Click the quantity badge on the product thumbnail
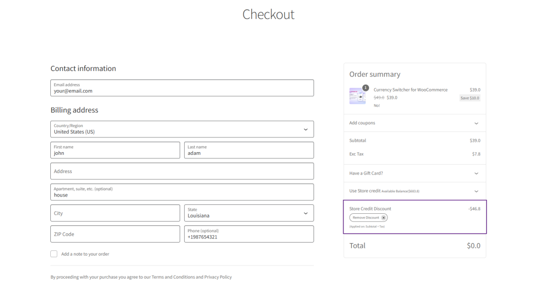 pos(365,88)
